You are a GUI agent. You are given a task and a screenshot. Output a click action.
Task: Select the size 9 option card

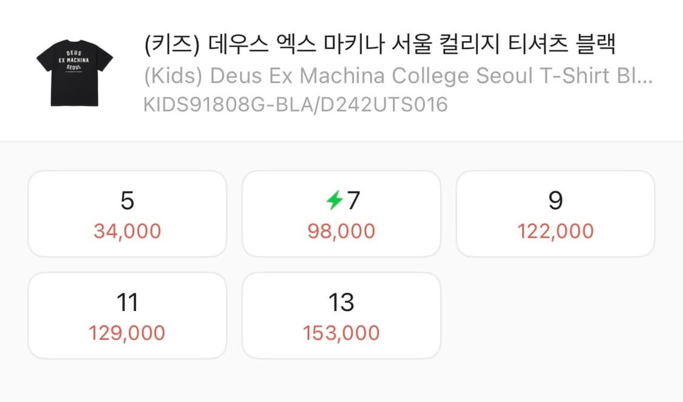(x=556, y=213)
